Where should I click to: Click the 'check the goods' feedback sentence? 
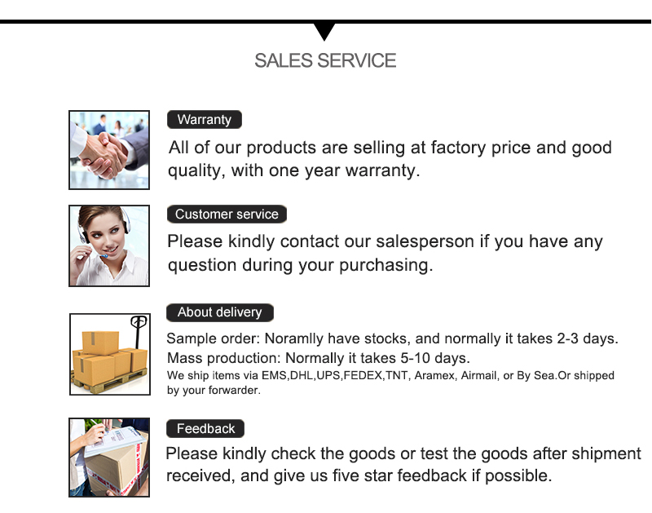click(403, 453)
